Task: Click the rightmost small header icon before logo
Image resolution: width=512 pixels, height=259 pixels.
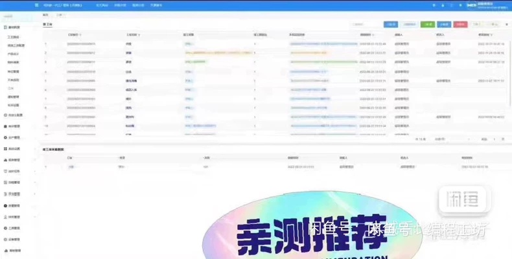Action: (x=460, y=5)
